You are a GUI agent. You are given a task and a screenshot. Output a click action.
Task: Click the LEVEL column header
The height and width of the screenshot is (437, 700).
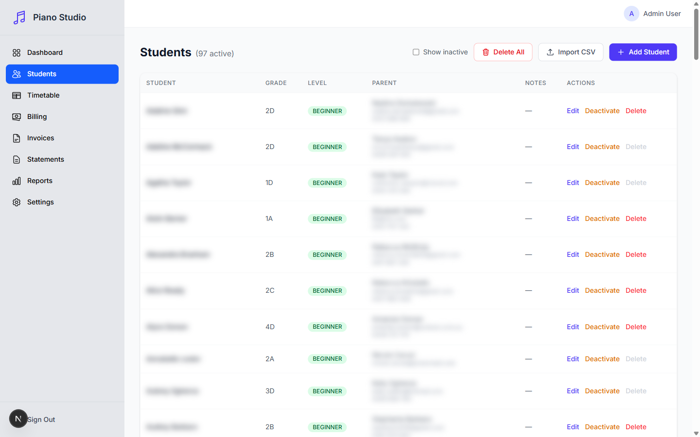[317, 83]
